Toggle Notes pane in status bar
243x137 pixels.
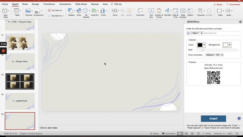(x=155, y=134)
